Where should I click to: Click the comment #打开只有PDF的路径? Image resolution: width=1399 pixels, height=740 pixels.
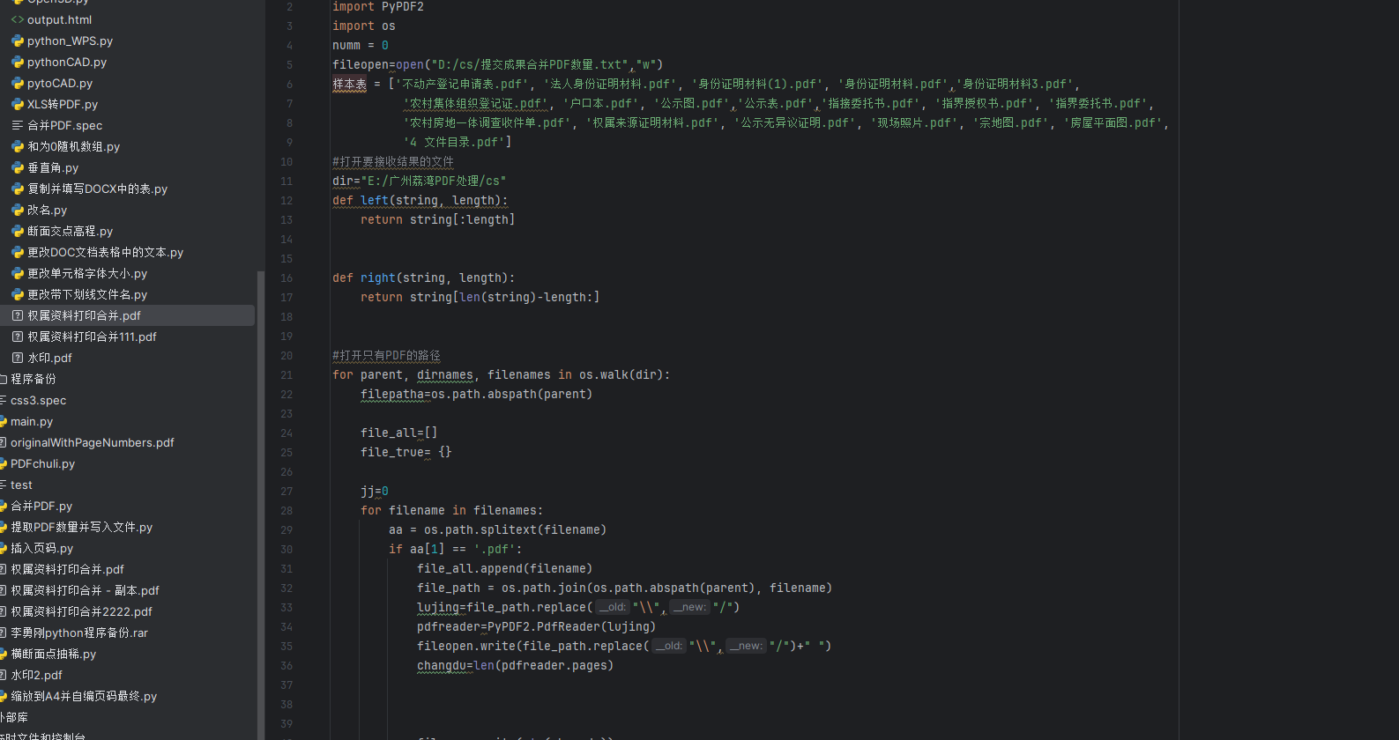pos(386,356)
